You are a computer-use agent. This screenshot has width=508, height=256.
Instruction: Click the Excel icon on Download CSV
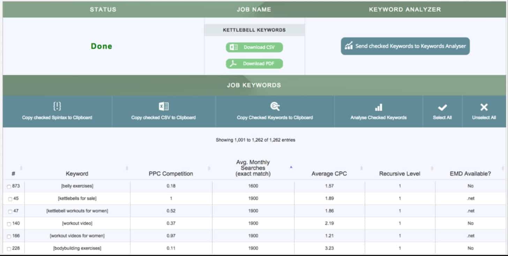tap(234, 47)
